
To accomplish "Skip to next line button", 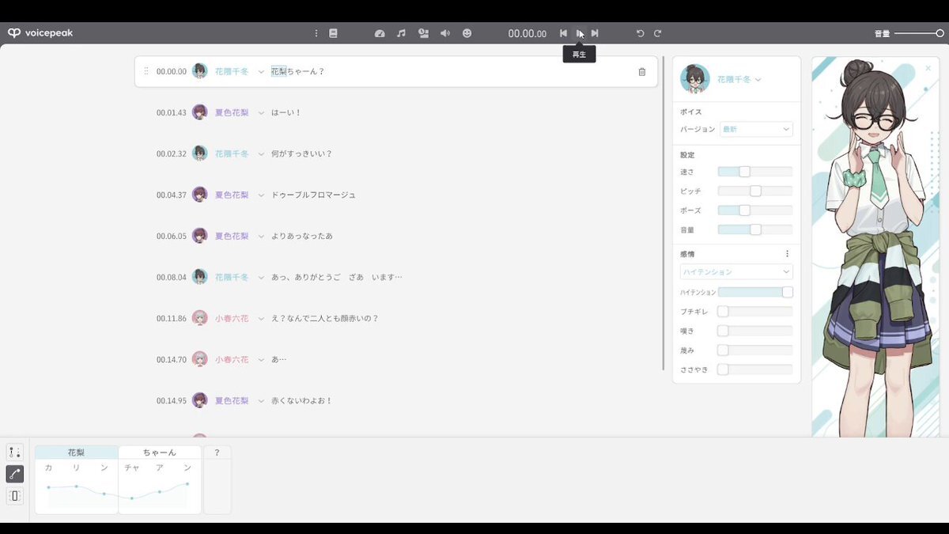I will [x=595, y=33].
